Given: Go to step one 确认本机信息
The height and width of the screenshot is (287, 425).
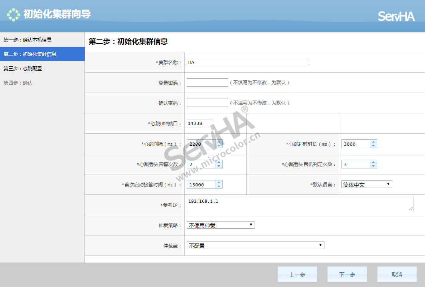Looking at the screenshot, I should coord(28,40).
